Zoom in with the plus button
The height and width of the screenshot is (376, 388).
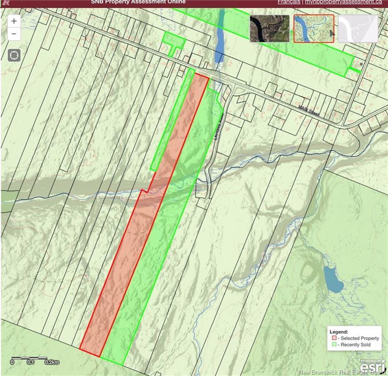(x=14, y=21)
